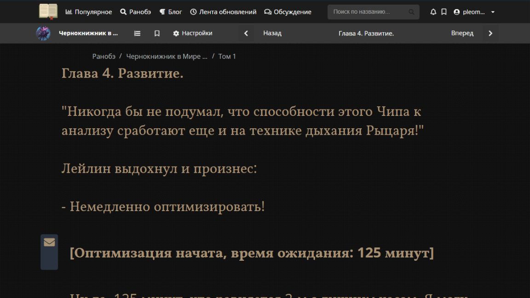Open notifications bell icon

point(433,12)
